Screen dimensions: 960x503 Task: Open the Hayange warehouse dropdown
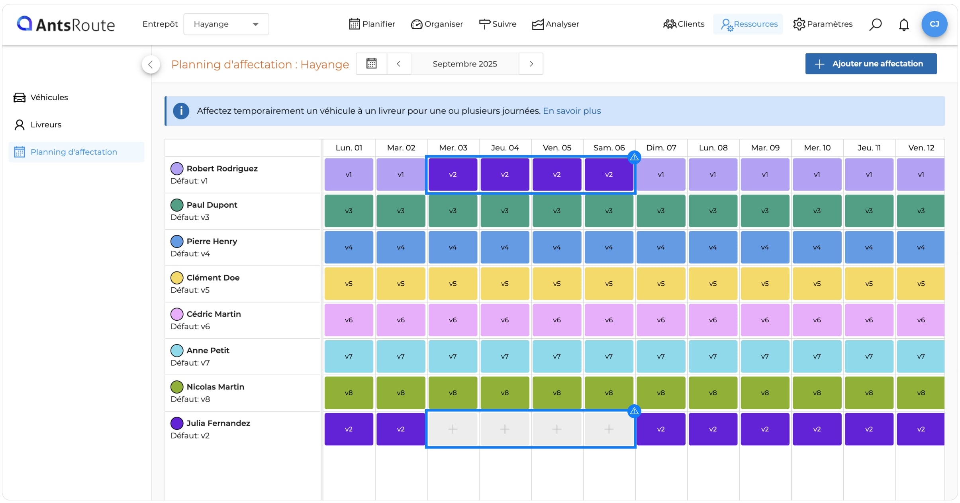[x=226, y=24]
